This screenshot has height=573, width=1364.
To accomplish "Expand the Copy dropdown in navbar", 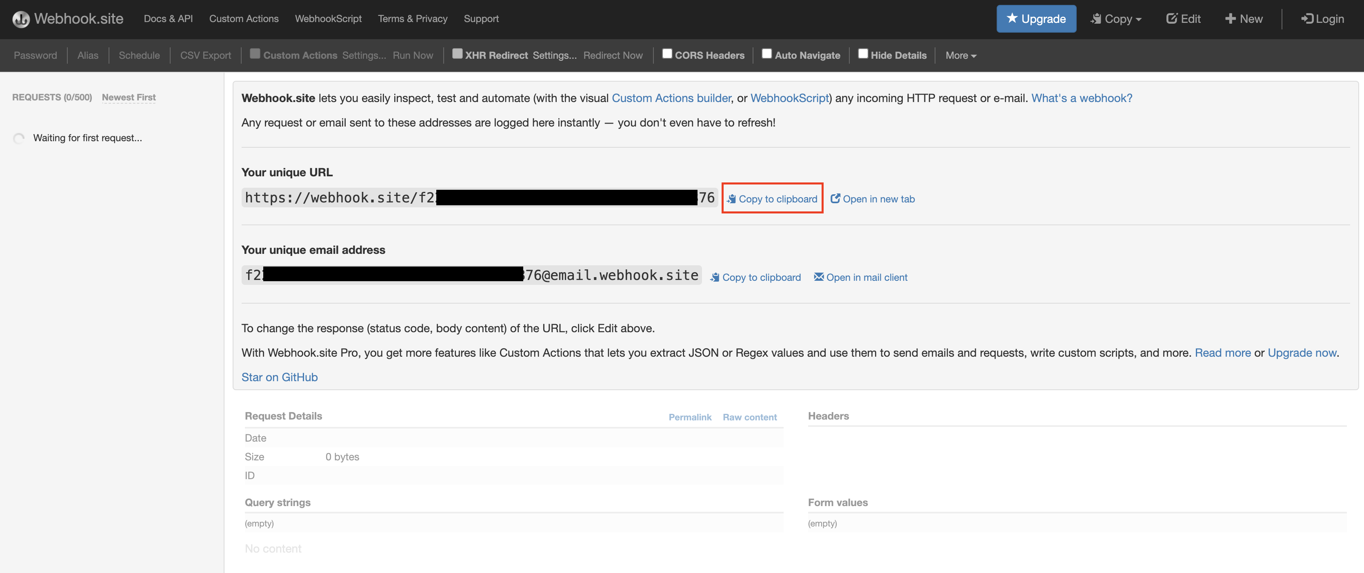I will click(1116, 19).
